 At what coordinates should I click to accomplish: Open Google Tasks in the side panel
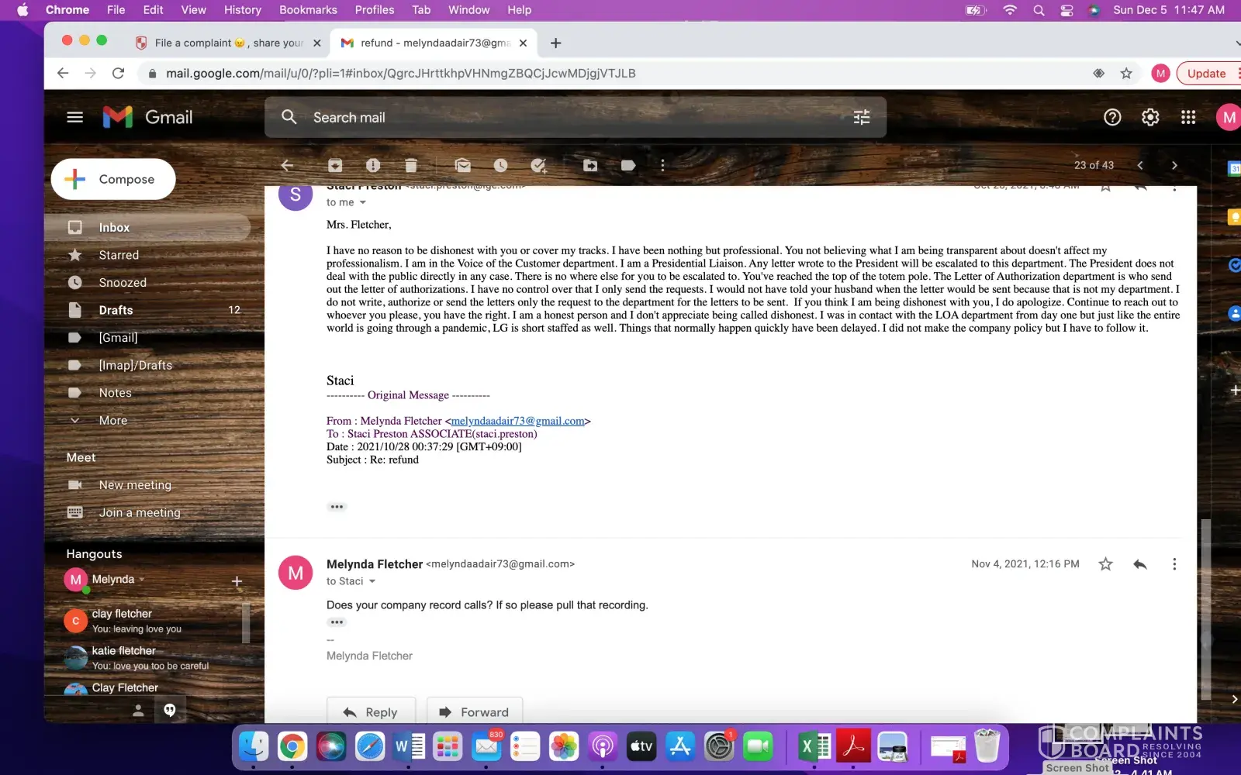click(1234, 265)
